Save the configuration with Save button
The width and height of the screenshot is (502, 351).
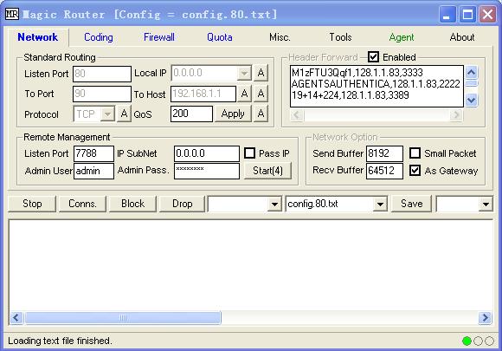click(x=412, y=204)
